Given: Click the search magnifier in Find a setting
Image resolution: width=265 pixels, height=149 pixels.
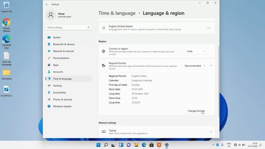Looking at the screenshot, I should [x=88, y=27].
